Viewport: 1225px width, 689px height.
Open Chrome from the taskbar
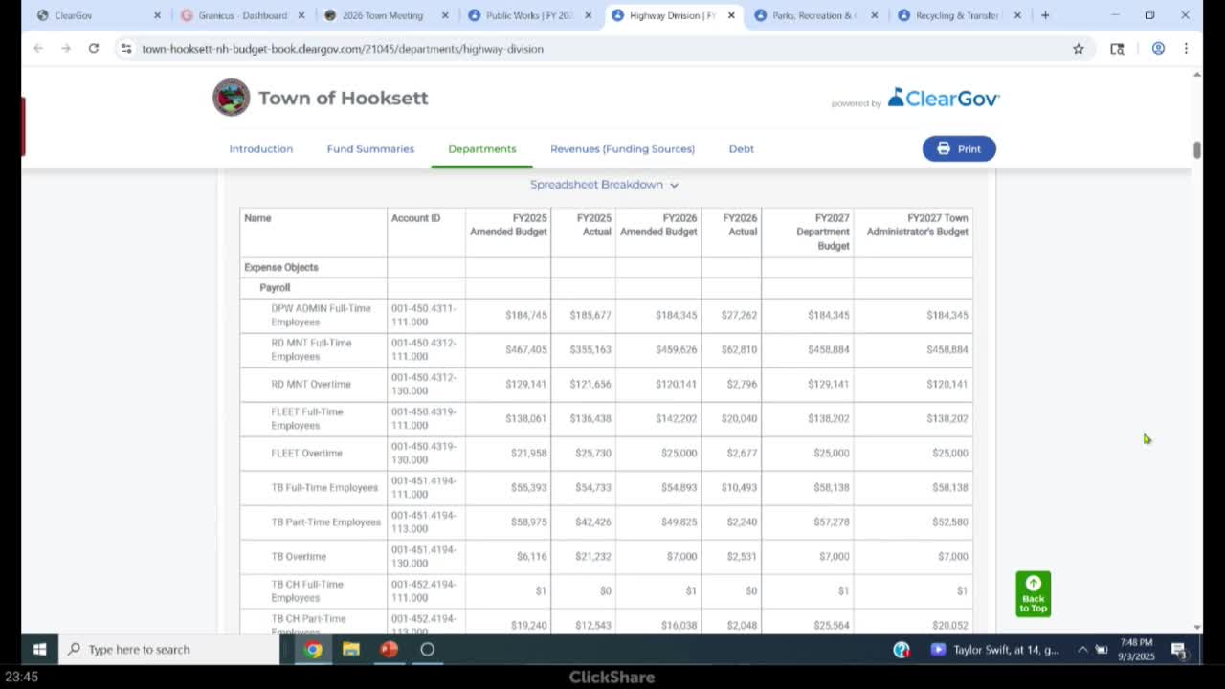point(313,649)
